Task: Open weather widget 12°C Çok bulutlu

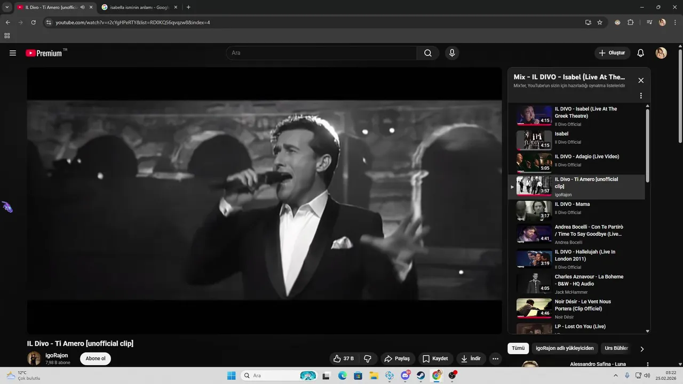Action: [24, 375]
